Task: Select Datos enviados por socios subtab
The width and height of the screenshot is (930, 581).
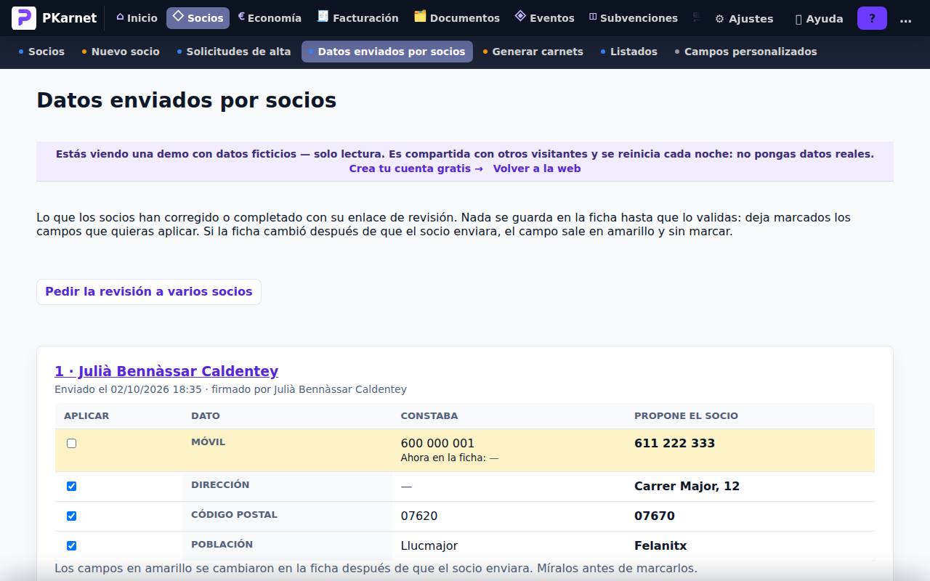Action: tap(387, 52)
